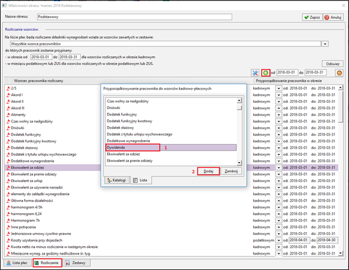This screenshot has width=349, height=270.
Task: Open period dropdown for Główna forma działalności row
Action: (x=278, y=200)
